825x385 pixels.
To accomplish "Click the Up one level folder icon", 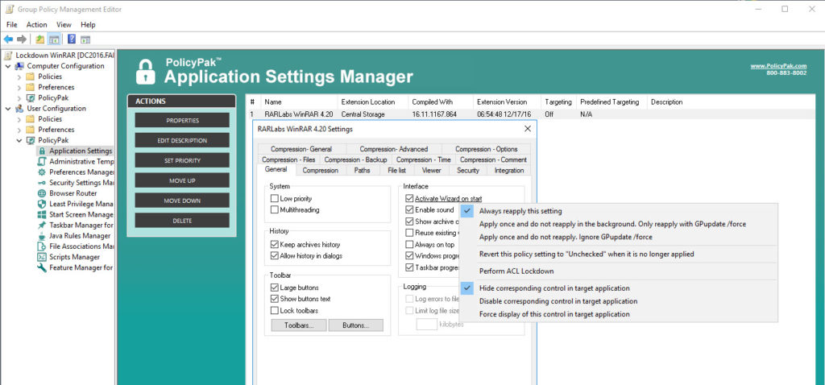I will tap(40, 39).
